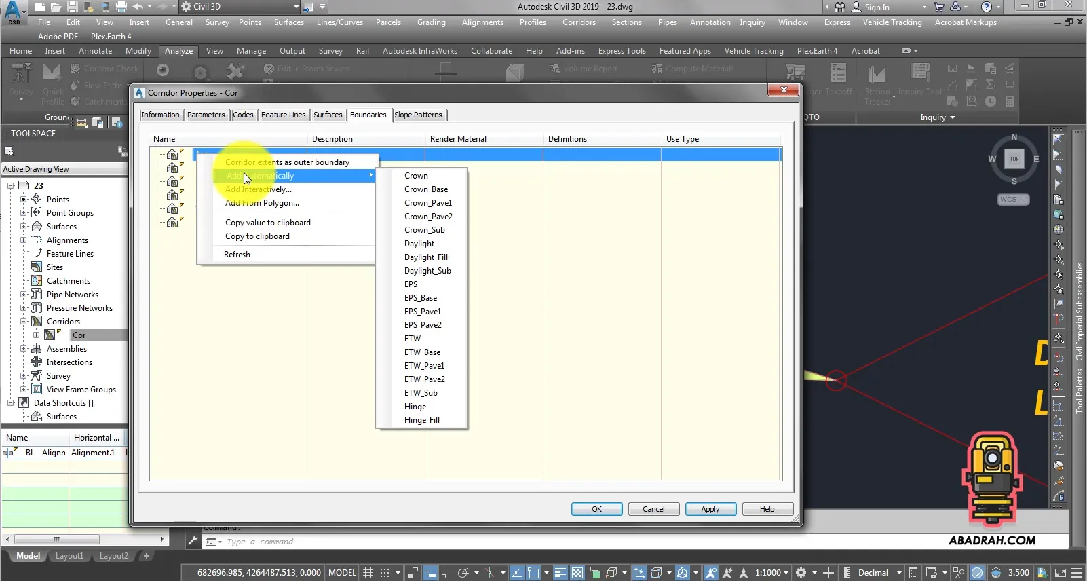Image resolution: width=1087 pixels, height=581 pixels.
Task: Expand the Surfaces tree node
Action: 24,227
